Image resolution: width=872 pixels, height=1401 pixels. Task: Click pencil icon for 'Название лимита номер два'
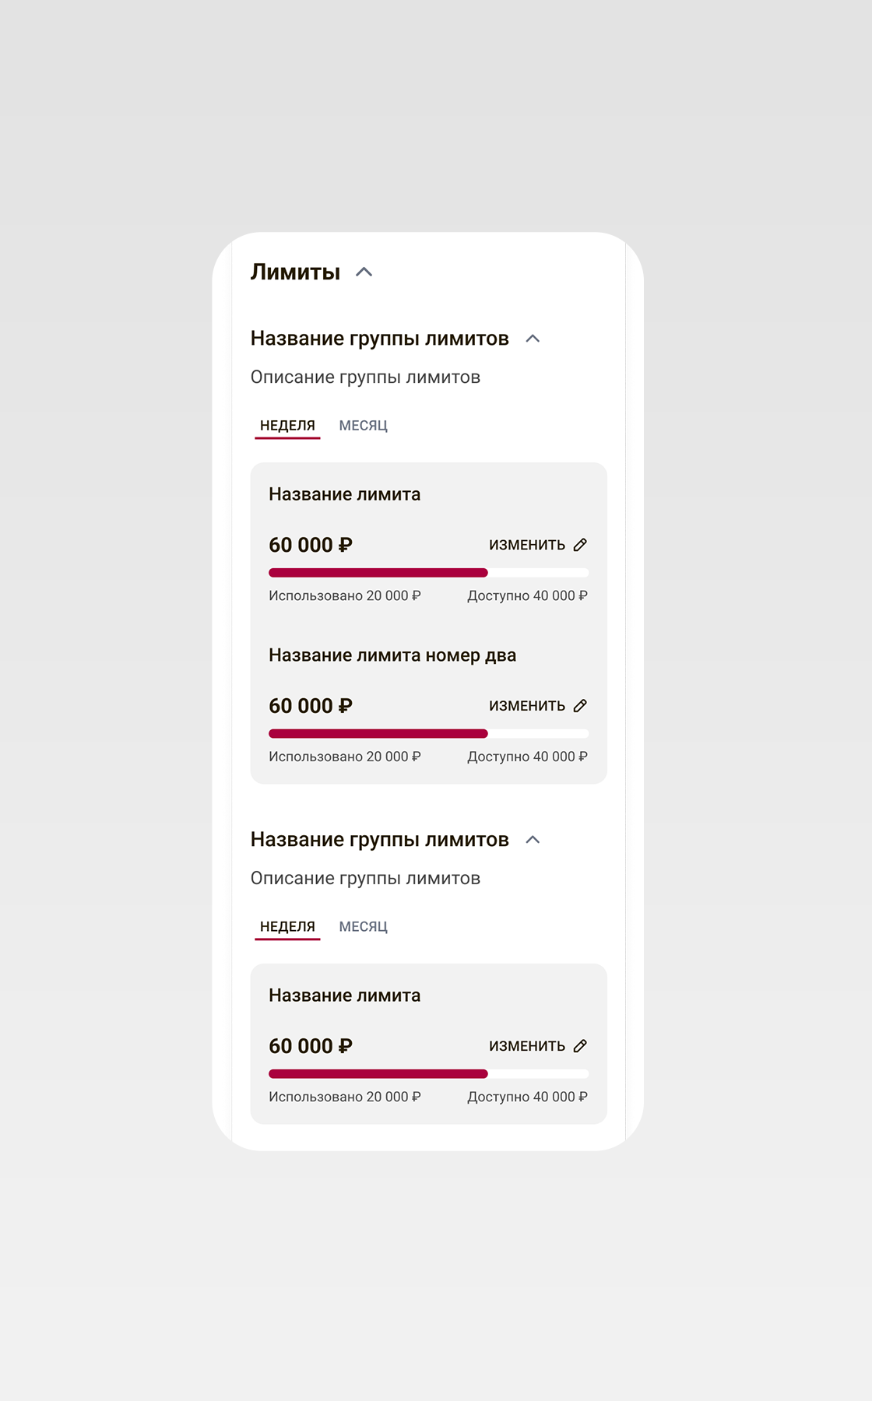coord(580,706)
